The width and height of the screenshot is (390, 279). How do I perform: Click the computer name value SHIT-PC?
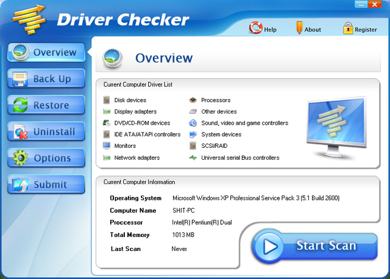pyautogui.click(x=183, y=210)
